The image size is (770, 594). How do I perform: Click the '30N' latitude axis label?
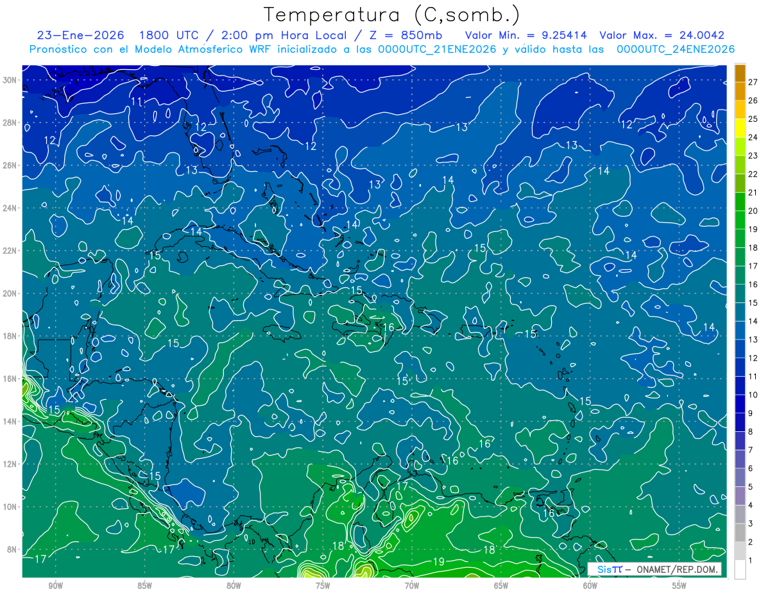click(11, 80)
